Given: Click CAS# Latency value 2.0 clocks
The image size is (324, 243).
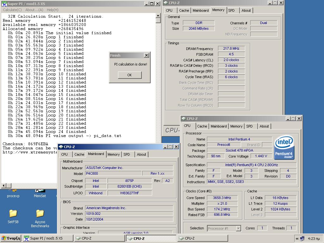Looking at the screenshot, I should (231, 60).
